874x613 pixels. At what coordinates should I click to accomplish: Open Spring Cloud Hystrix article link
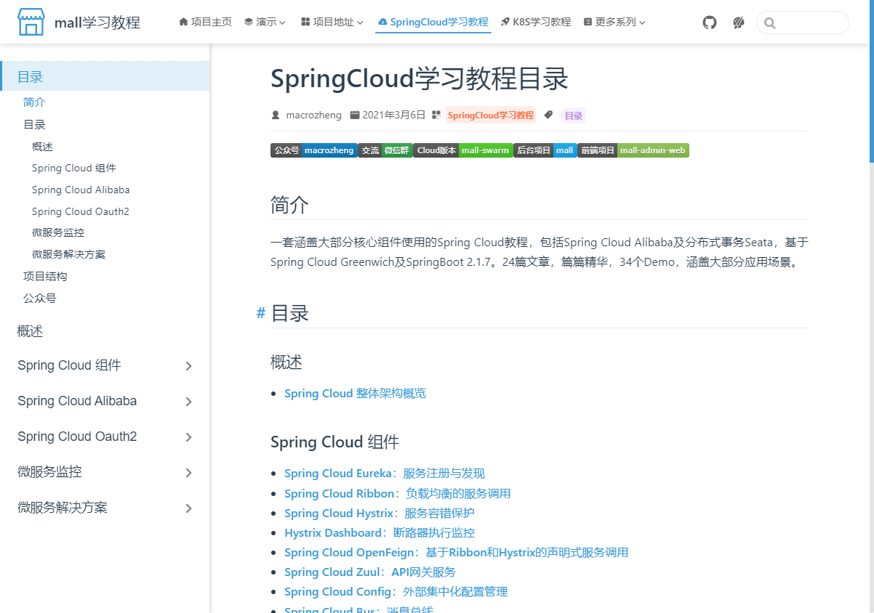[380, 513]
